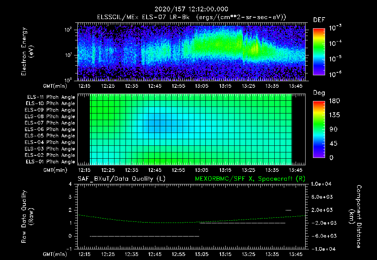The height and width of the screenshot is (260, 377).
Task: Click the Deg label above the color bar
Action: tap(319, 93)
